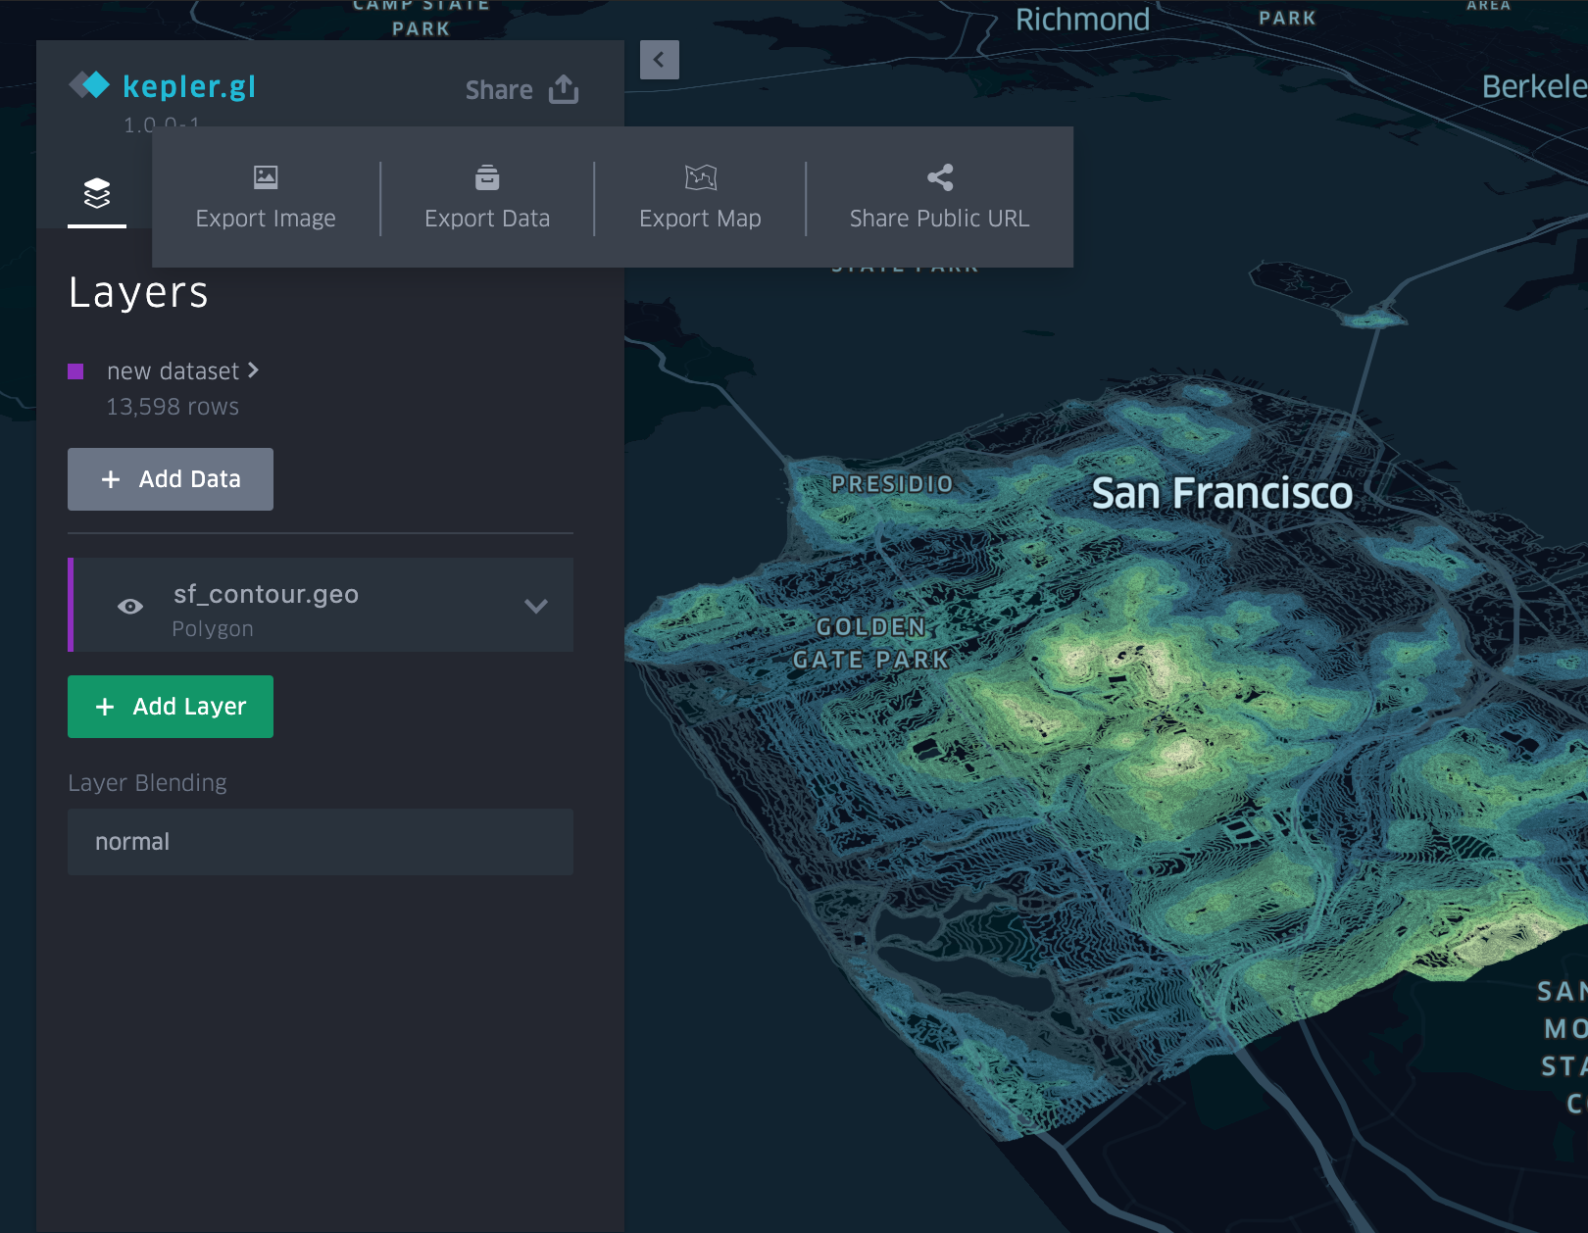Click the Share upload arrow icon
This screenshot has height=1233, width=1588.
pyautogui.click(x=564, y=89)
